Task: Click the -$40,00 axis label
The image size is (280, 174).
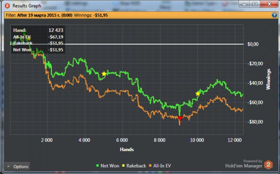Action: [255, 83]
